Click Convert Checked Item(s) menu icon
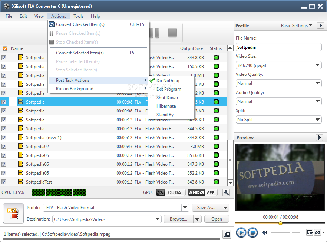Viewport: 327px width, 242px height. point(52,24)
